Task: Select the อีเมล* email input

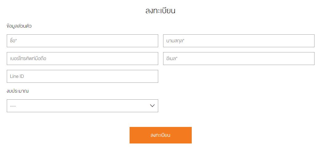Action: 239,59
